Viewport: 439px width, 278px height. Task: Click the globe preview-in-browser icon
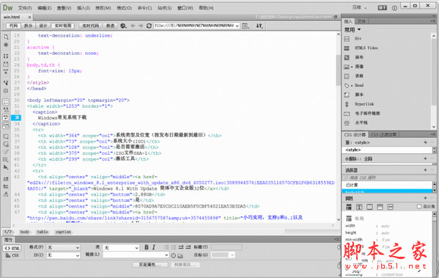click(x=123, y=26)
